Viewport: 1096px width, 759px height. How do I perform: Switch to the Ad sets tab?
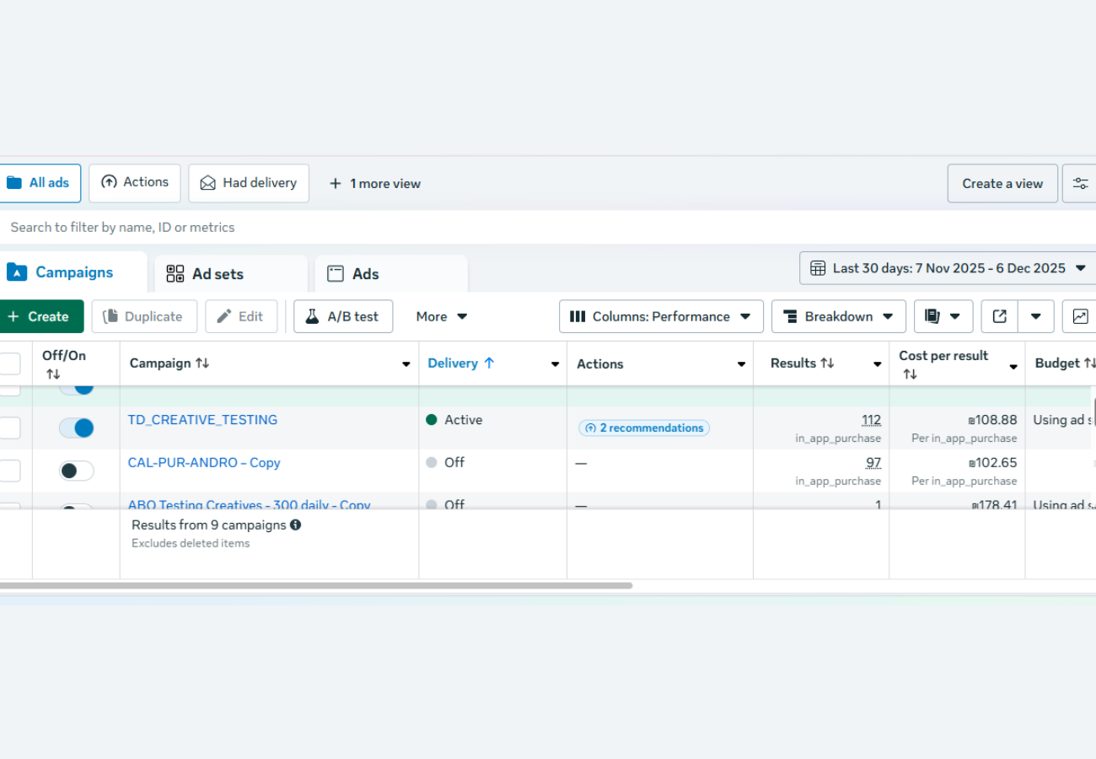click(218, 274)
